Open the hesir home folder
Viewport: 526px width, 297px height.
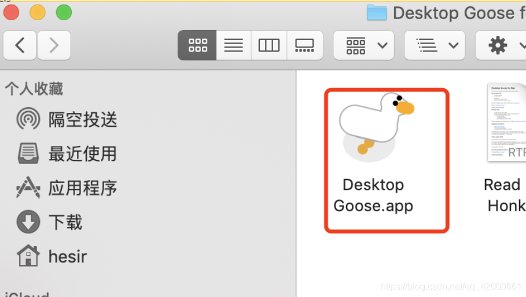coord(68,256)
